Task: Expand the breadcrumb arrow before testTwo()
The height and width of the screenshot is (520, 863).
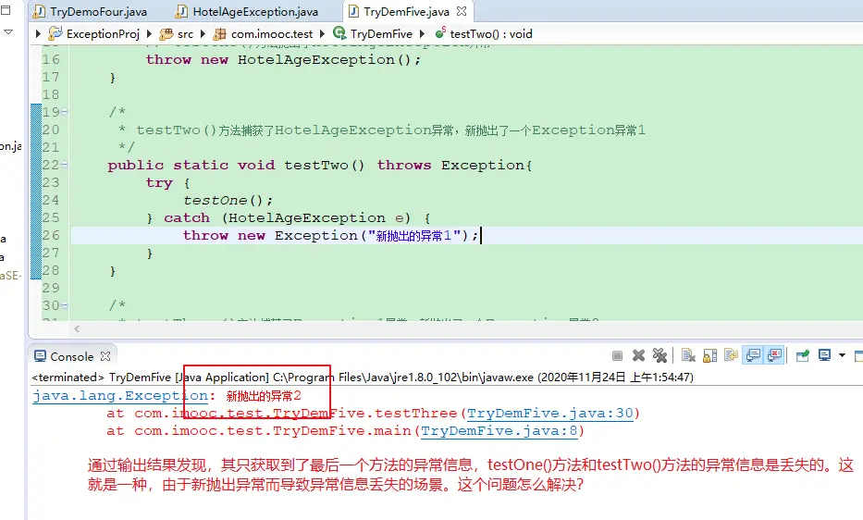Action: click(x=422, y=33)
